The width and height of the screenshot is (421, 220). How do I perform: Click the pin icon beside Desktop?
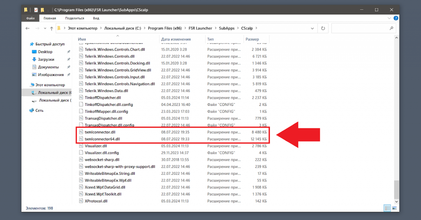(x=69, y=52)
